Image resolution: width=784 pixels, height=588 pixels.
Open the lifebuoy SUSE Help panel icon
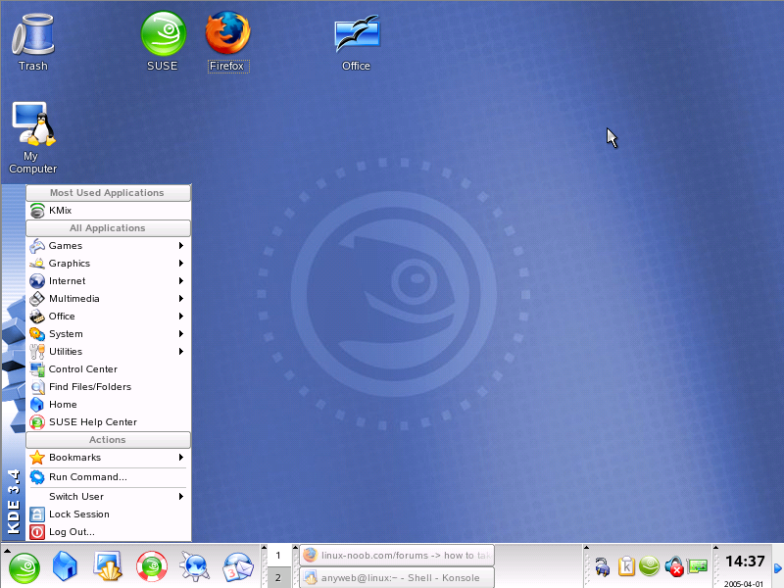point(152,567)
